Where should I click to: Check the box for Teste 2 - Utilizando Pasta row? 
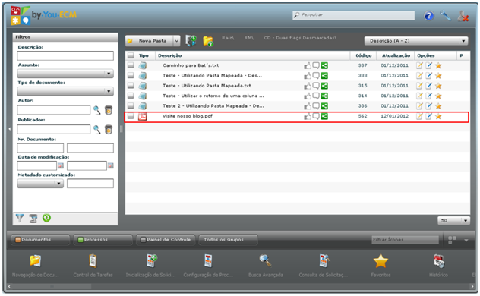coord(131,106)
